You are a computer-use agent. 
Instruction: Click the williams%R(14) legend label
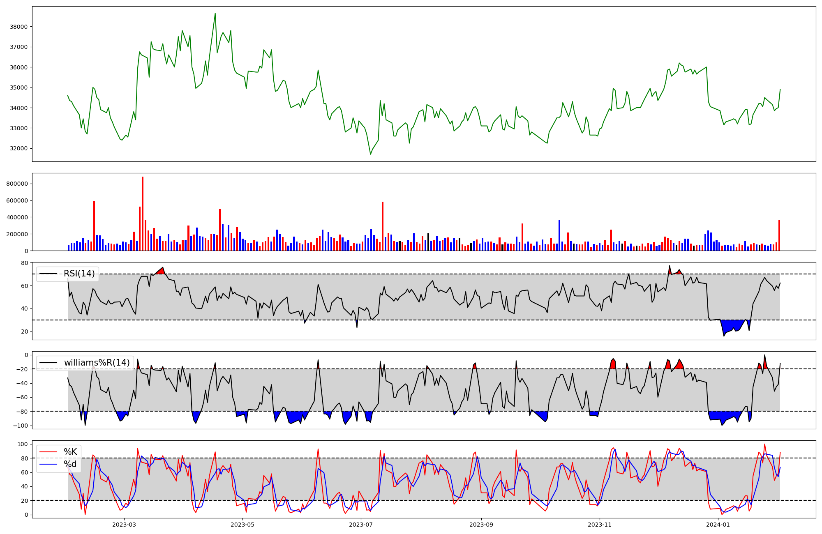click(97, 363)
